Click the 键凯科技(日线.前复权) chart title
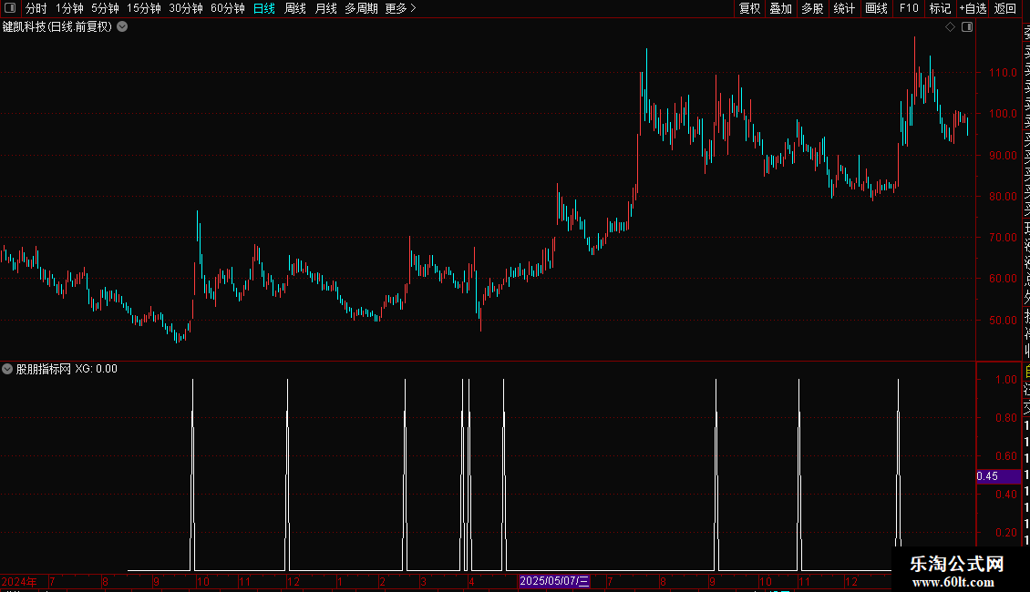Viewport: 1030px width, 592px height. click(x=57, y=27)
